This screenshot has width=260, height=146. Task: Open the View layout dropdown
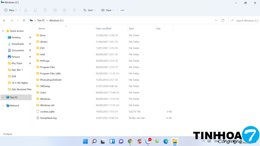tap(107, 10)
